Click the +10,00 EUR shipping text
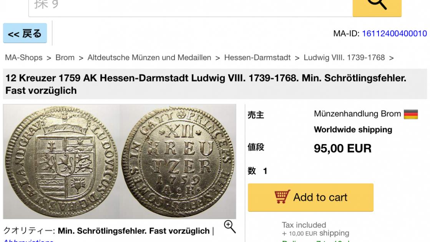The image size is (430, 242). 315,233
